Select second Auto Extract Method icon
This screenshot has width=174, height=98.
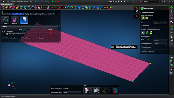[147, 18]
